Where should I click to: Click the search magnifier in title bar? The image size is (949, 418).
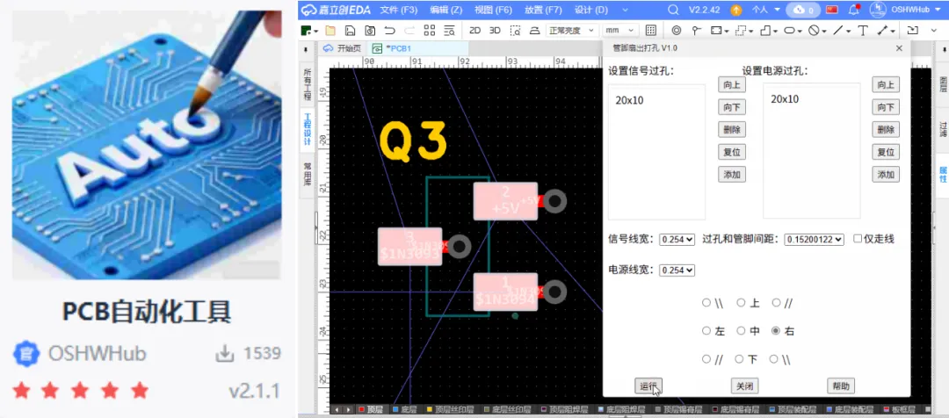[x=673, y=10]
